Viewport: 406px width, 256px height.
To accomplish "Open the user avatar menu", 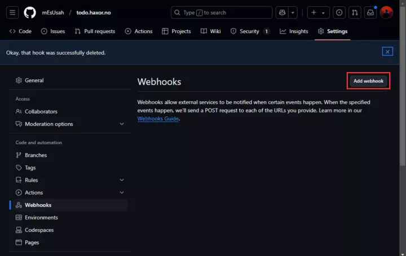I will 386,12.
